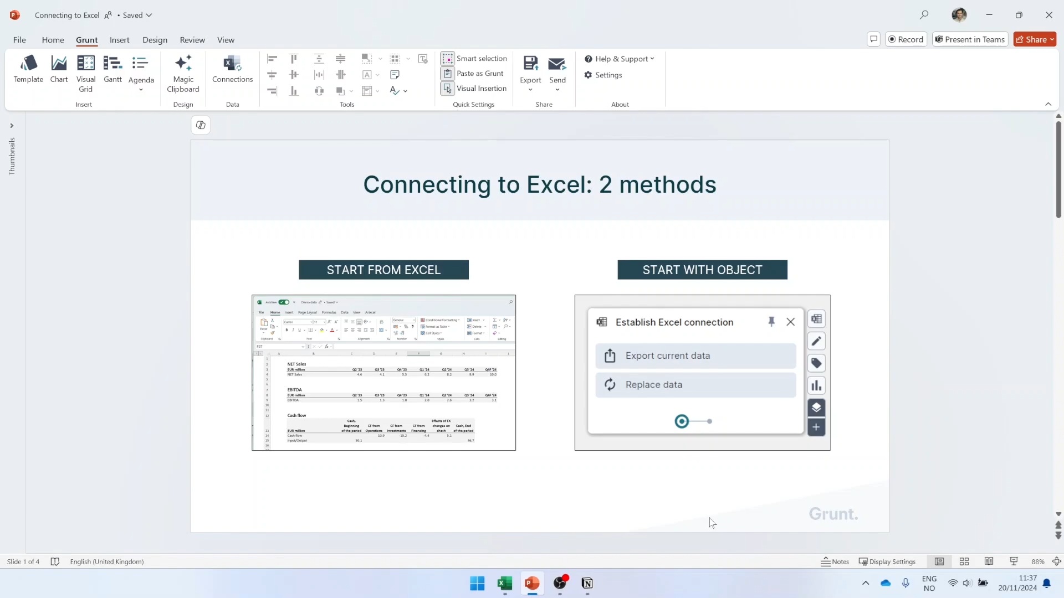Align selected objects to the bottom
This screenshot has width=1064, height=598.
(x=294, y=91)
